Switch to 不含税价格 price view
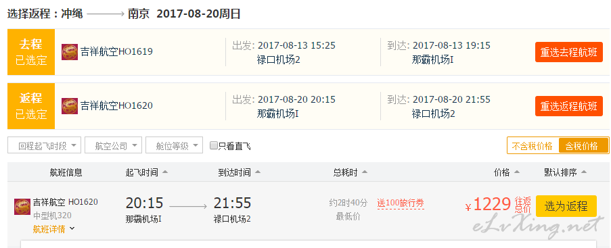 [x=533, y=146]
